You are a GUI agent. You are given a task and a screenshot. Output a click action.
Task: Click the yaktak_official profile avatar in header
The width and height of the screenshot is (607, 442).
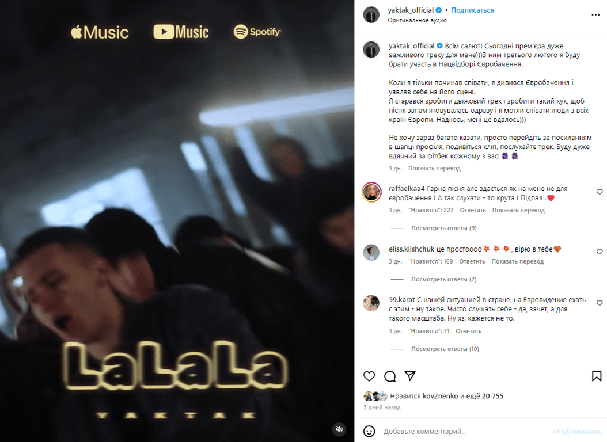[x=371, y=15]
